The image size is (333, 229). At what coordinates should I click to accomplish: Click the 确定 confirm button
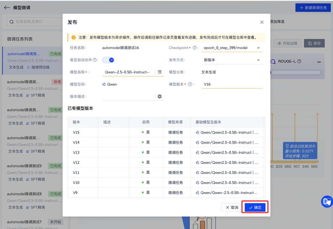pos(255,207)
